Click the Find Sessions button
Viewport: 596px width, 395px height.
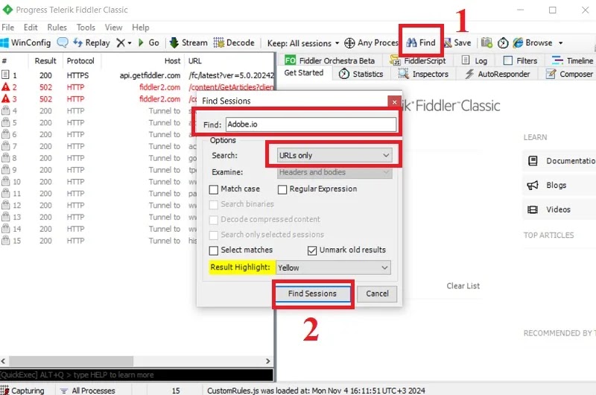click(x=312, y=294)
